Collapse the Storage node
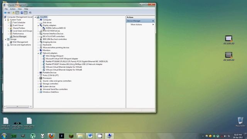Image resolution: width=247 pixels, height=139 pixels. [x=6, y=39]
